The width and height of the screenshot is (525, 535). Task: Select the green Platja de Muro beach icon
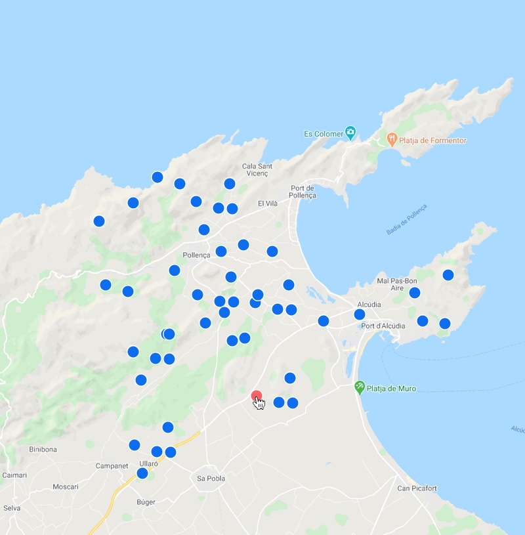[x=360, y=387]
